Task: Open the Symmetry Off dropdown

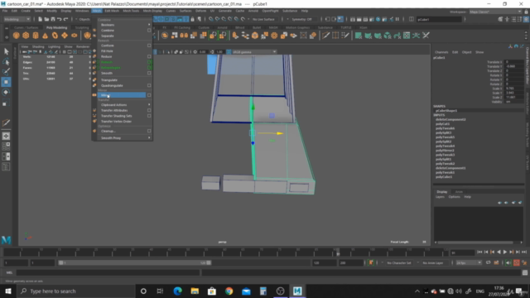Action: tap(303, 19)
